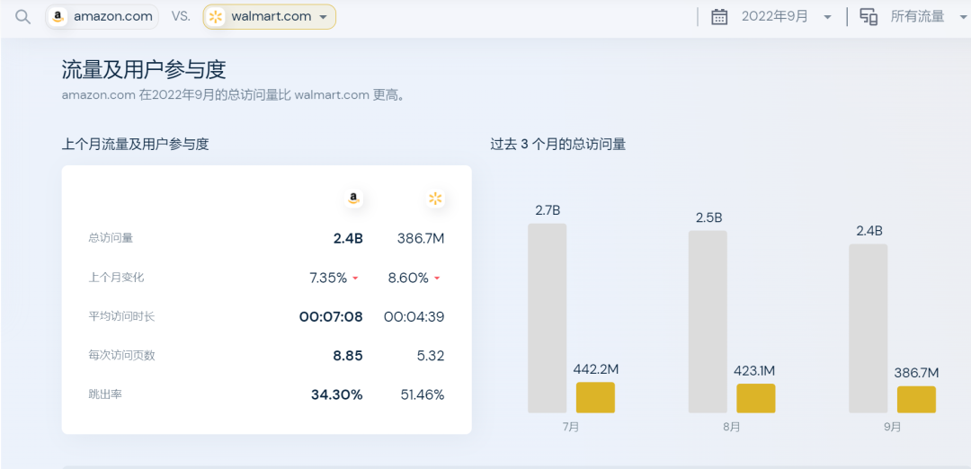Screen dimensions: 971x469
Task: Expand the 2022年9月 date picker
Action: pos(827,17)
